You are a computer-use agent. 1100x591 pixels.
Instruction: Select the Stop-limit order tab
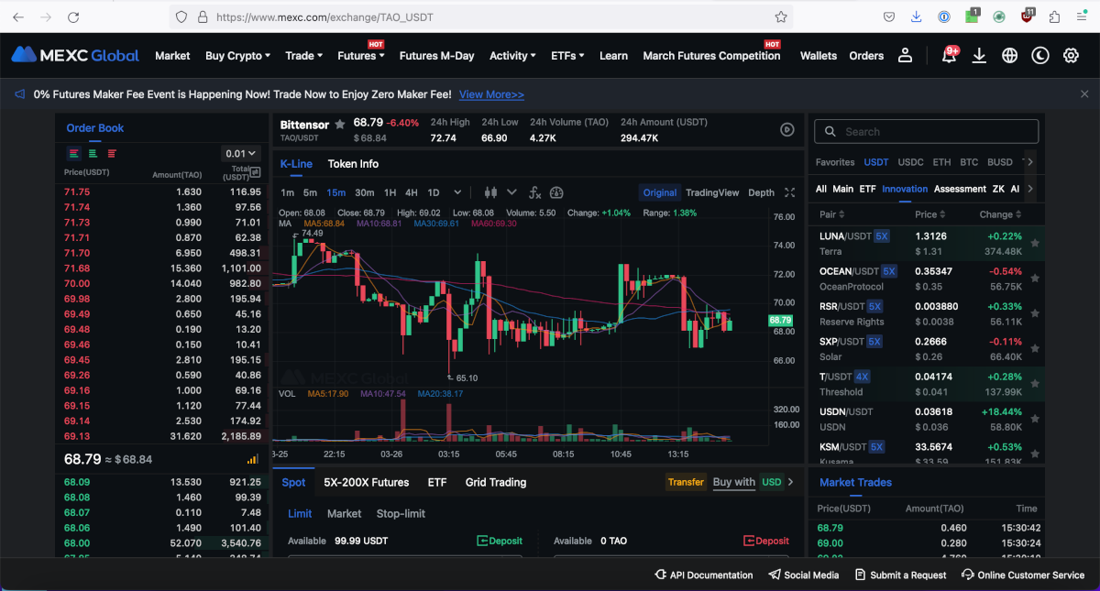coord(401,514)
